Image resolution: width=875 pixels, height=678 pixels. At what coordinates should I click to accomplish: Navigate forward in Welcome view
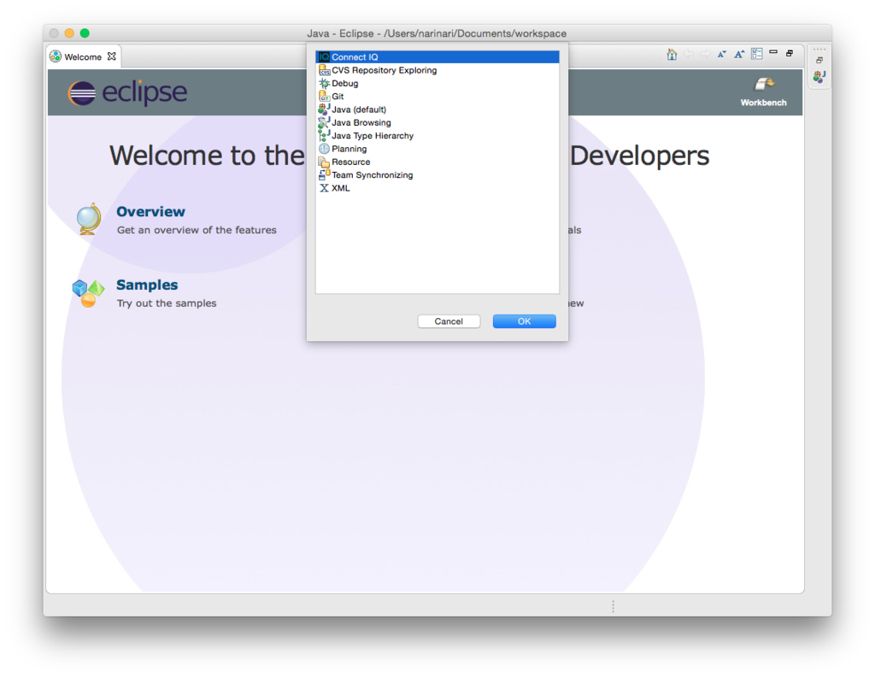[x=705, y=54]
